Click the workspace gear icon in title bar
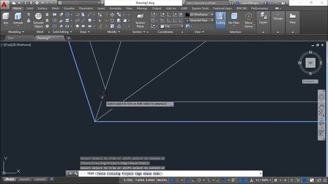 [60, 3]
